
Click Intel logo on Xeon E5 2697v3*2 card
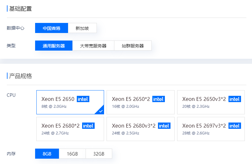pyautogui.click(x=235, y=126)
